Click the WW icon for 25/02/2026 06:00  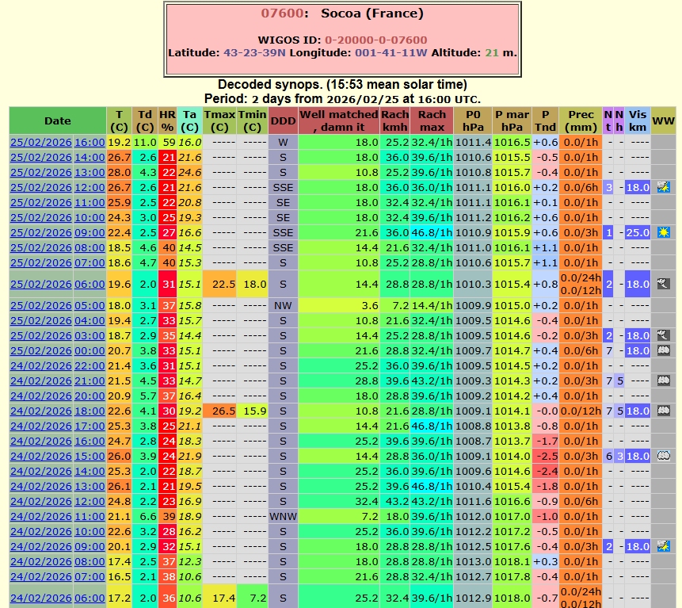[663, 283]
